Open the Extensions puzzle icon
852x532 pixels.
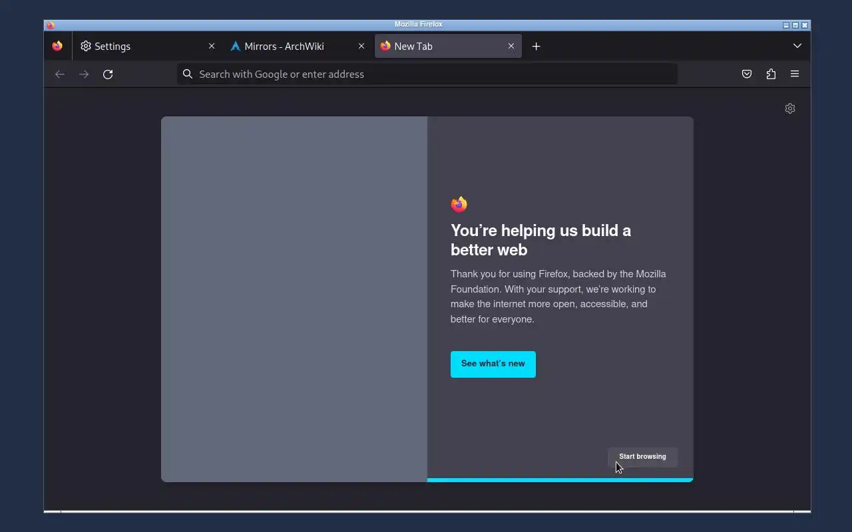[x=771, y=74]
